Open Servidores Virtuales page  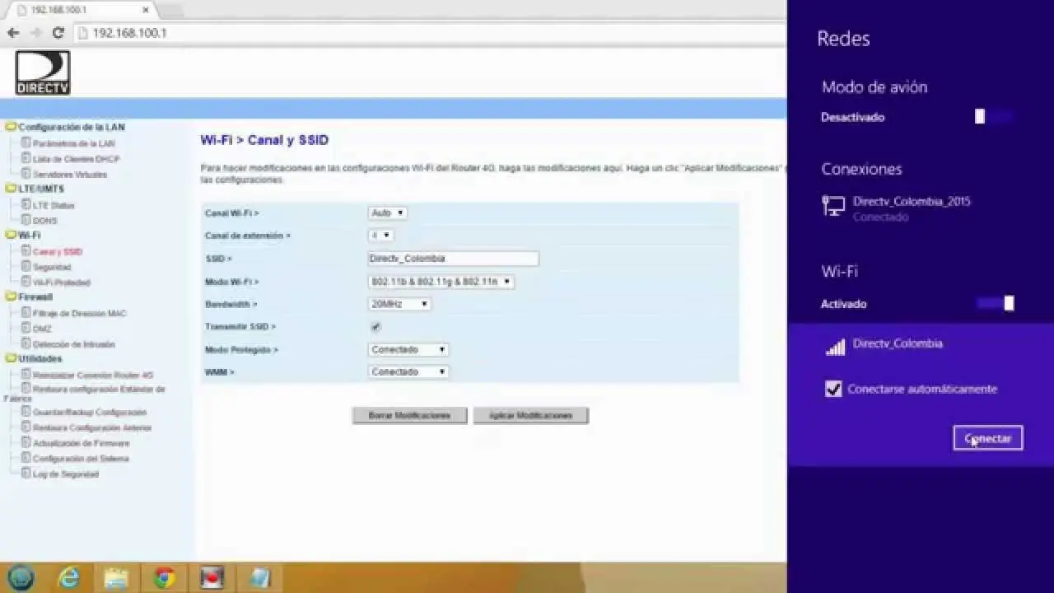[70, 175]
